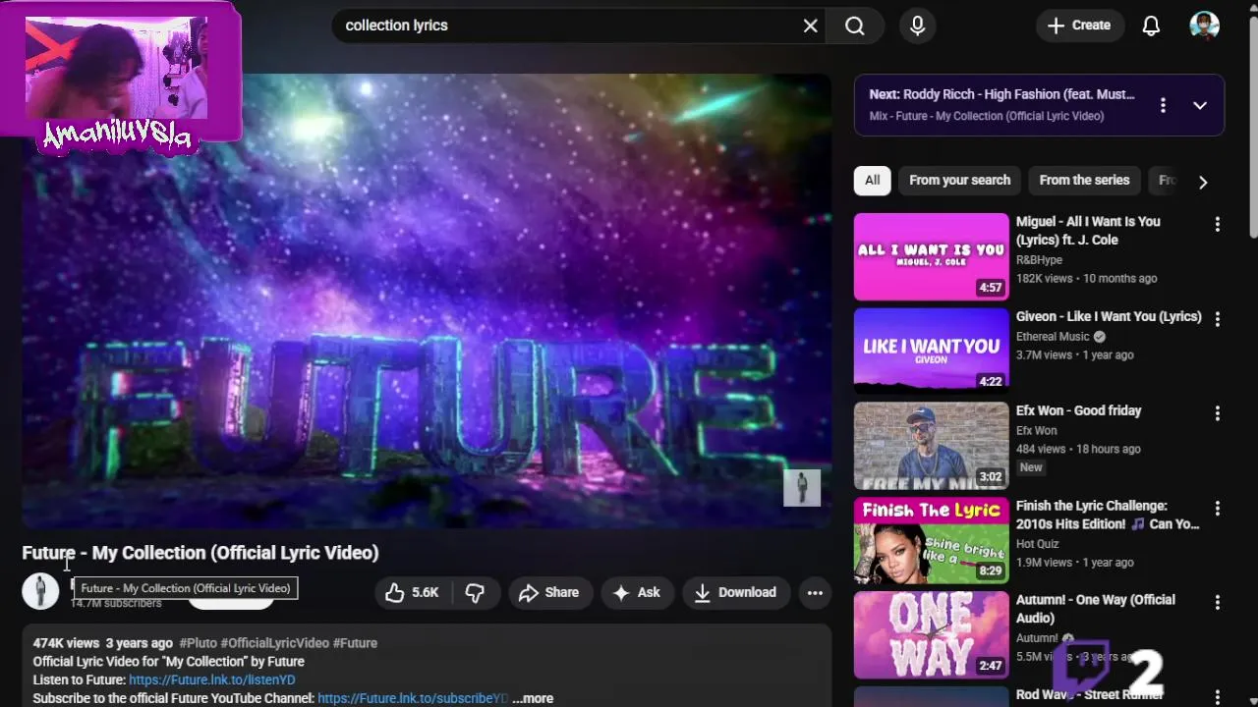Open more options for Miguel video

tap(1217, 224)
